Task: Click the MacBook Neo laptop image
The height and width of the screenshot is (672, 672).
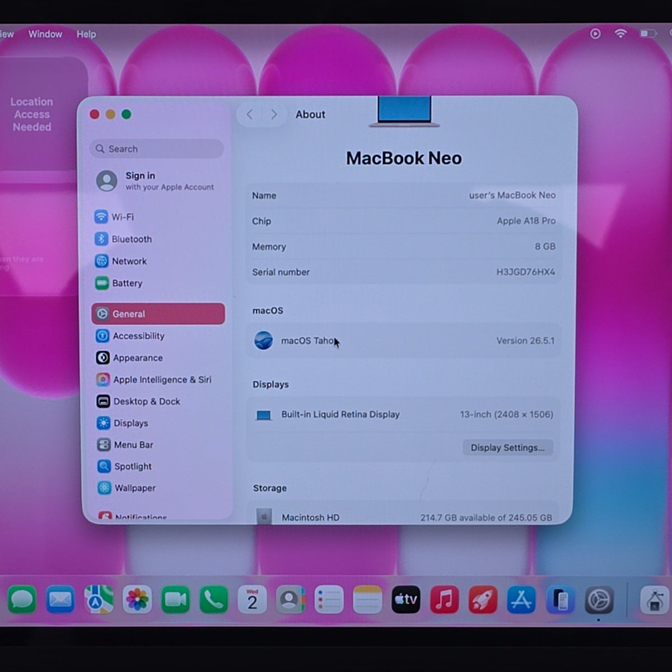Action: pyautogui.click(x=404, y=111)
